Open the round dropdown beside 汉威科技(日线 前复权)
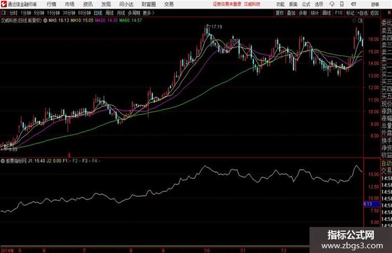This screenshot has width=392, height=253. tap(45, 20)
